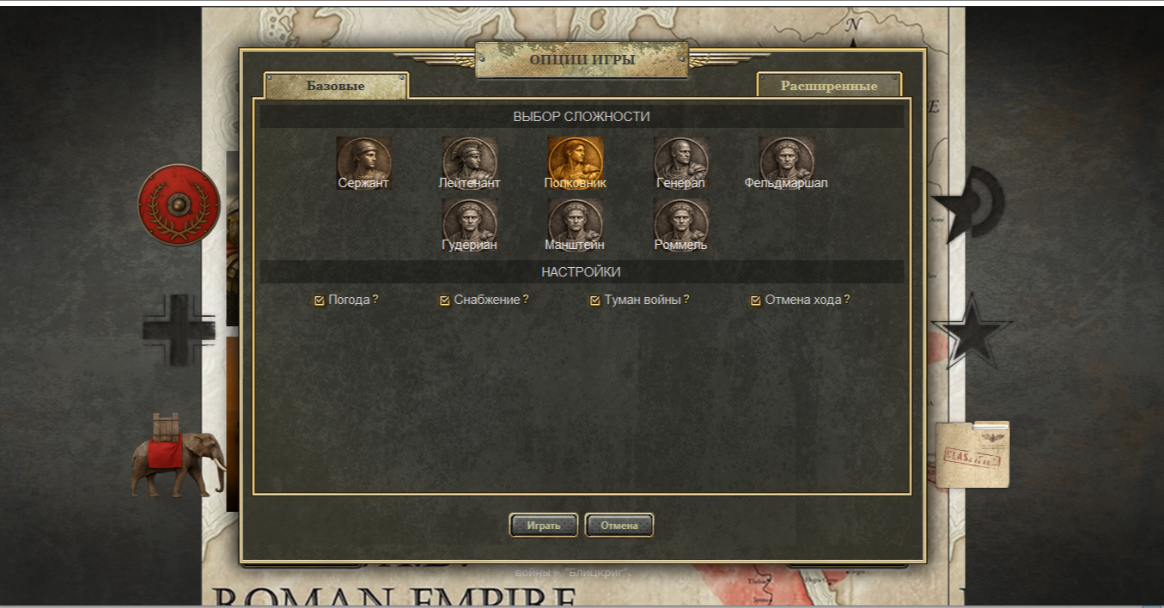Choose the Роммель difficulty portrait
Screen dimensions: 1164x608
pos(680,222)
